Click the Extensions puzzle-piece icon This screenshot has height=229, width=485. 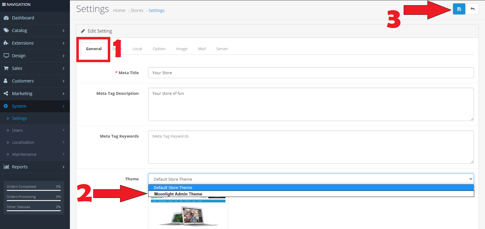pyautogui.click(x=6, y=43)
